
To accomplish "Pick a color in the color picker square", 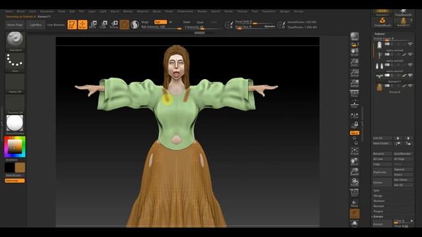I will (15, 146).
